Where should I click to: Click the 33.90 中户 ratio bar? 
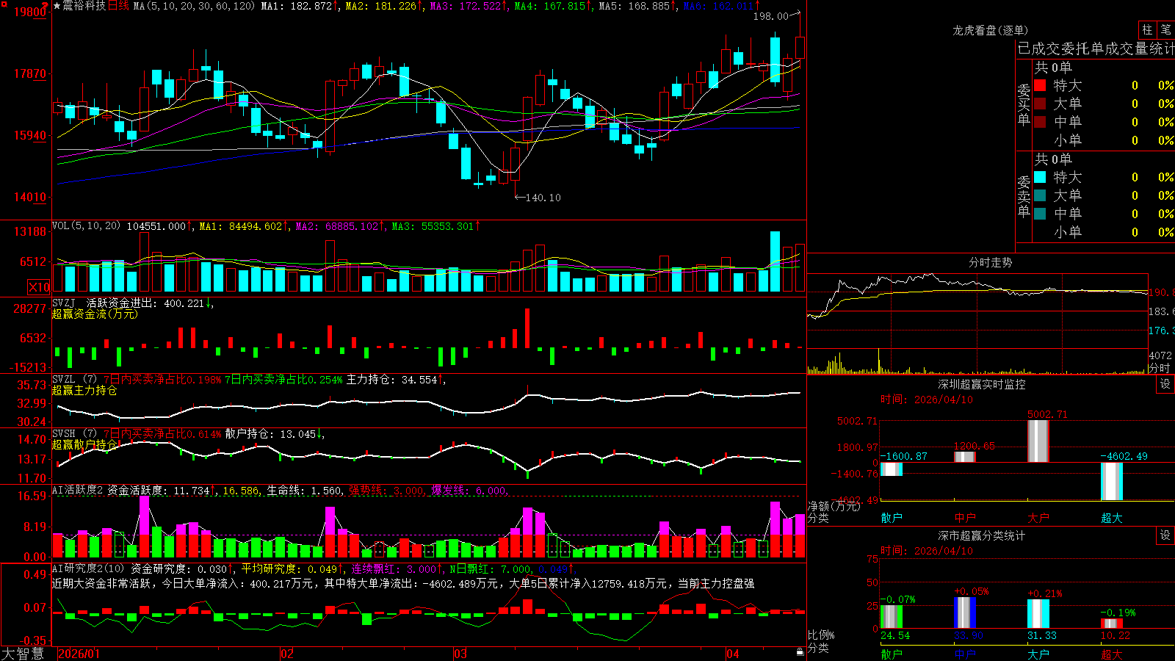coord(965,613)
